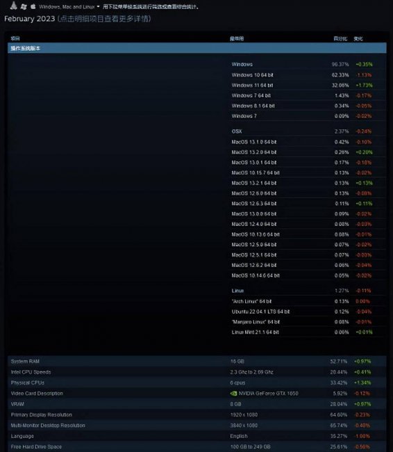393x452 pixels.
Task: Select the "MacOS 10.14.6 64 bit" row
Action: pyautogui.click(x=308, y=275)
